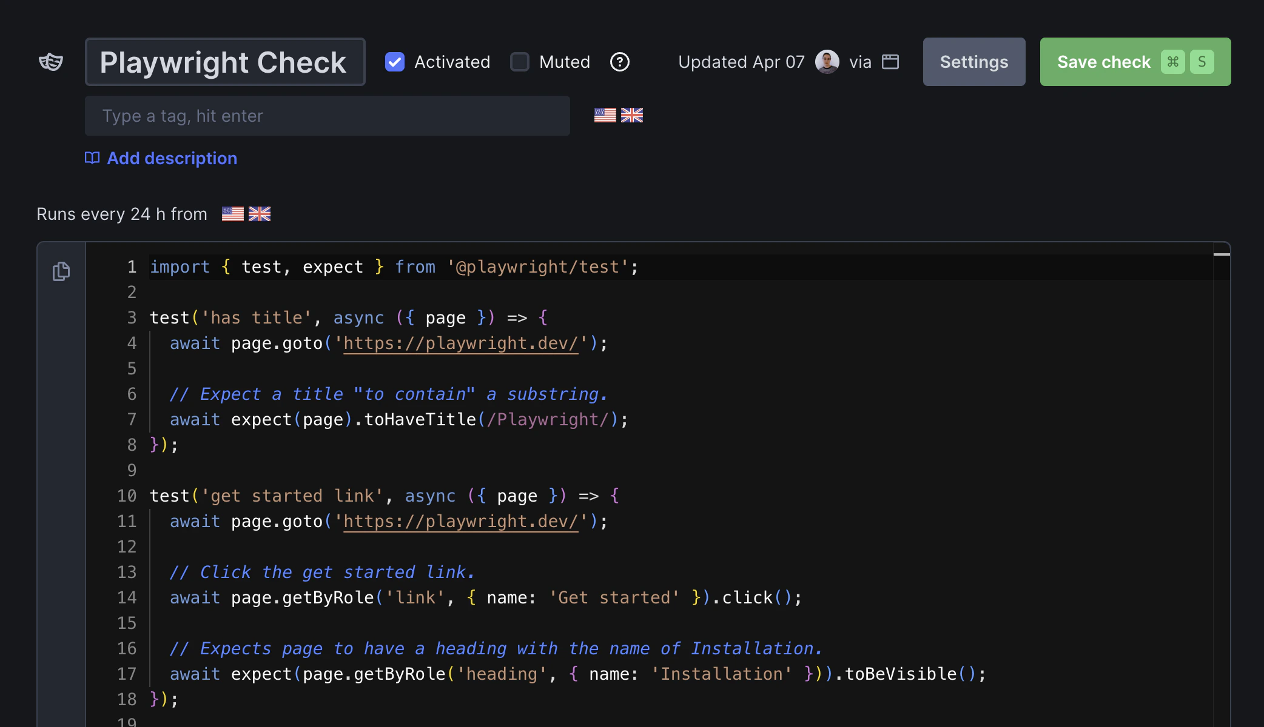Focus the tag input field

[327, 116]
